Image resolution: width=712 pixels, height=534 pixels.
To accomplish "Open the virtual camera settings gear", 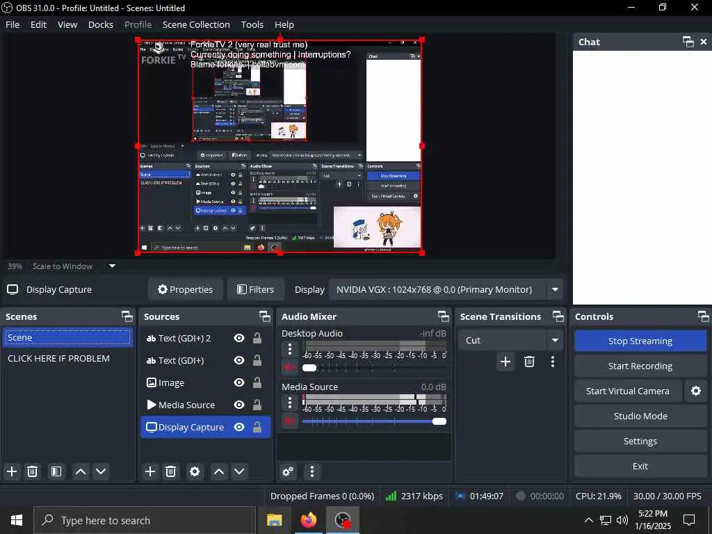I will [695, 391].
